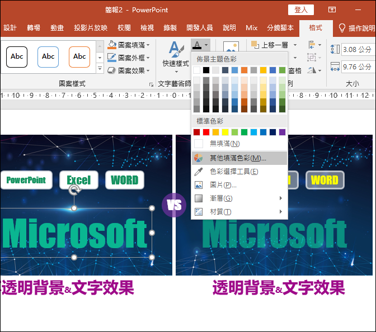Apply the blue outline Abc shape style
Viewport: 376px width, 332px height.
point(48,57)
